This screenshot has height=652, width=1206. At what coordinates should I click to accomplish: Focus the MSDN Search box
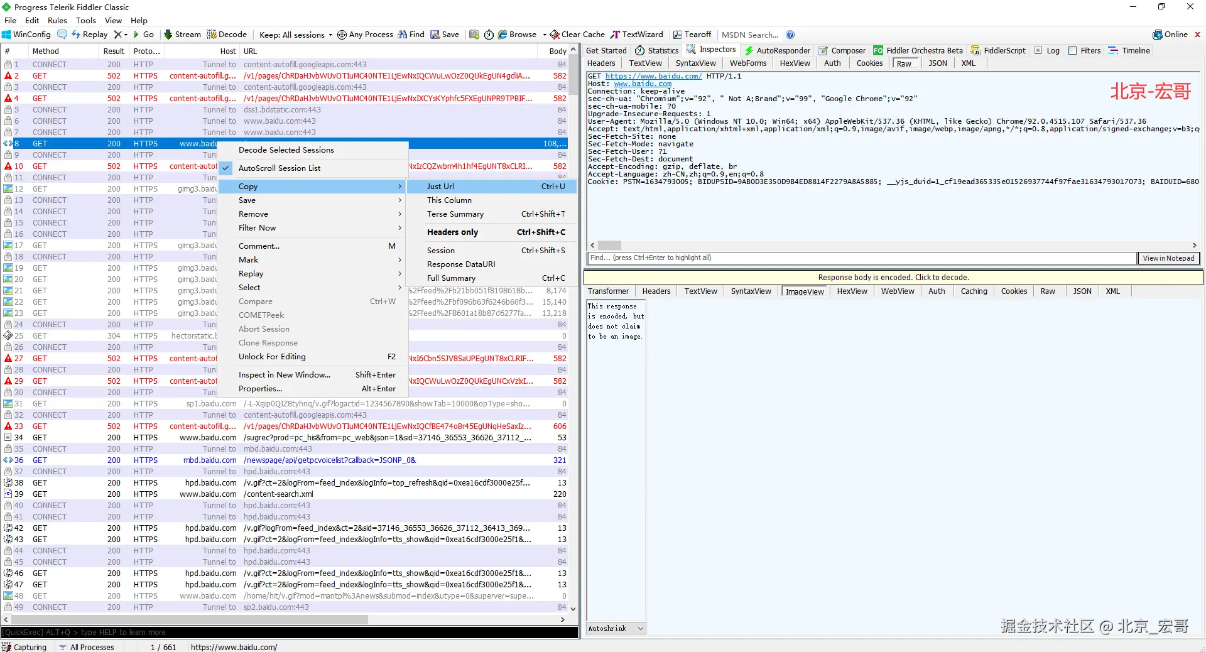750,35
